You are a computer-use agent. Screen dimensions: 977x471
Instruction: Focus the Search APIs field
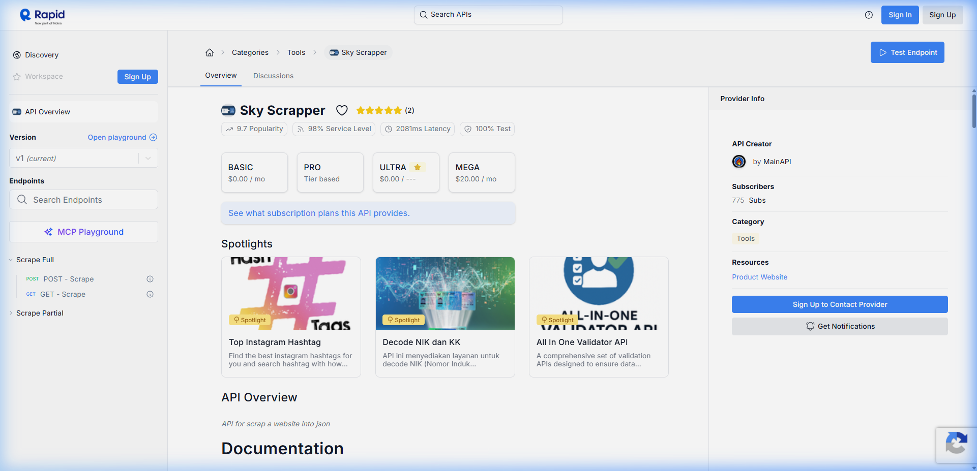coord(488,15)
